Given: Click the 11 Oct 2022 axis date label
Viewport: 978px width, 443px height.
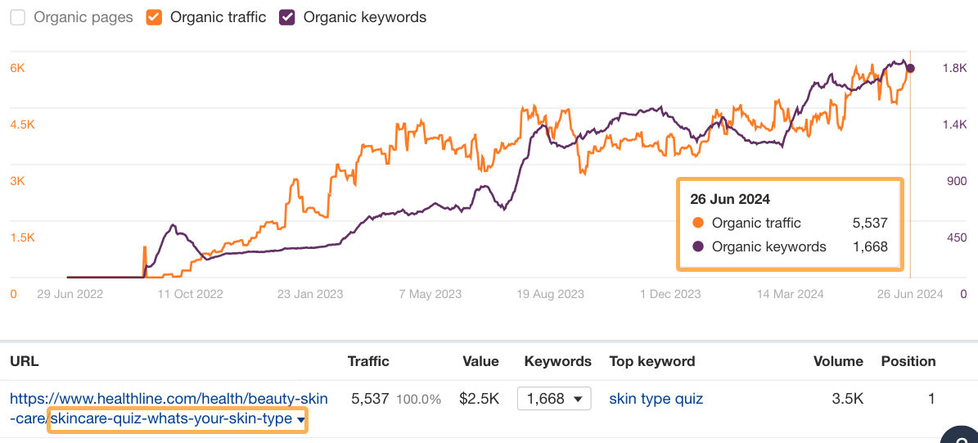Looking at the screenshot, I should coord(191,294).
